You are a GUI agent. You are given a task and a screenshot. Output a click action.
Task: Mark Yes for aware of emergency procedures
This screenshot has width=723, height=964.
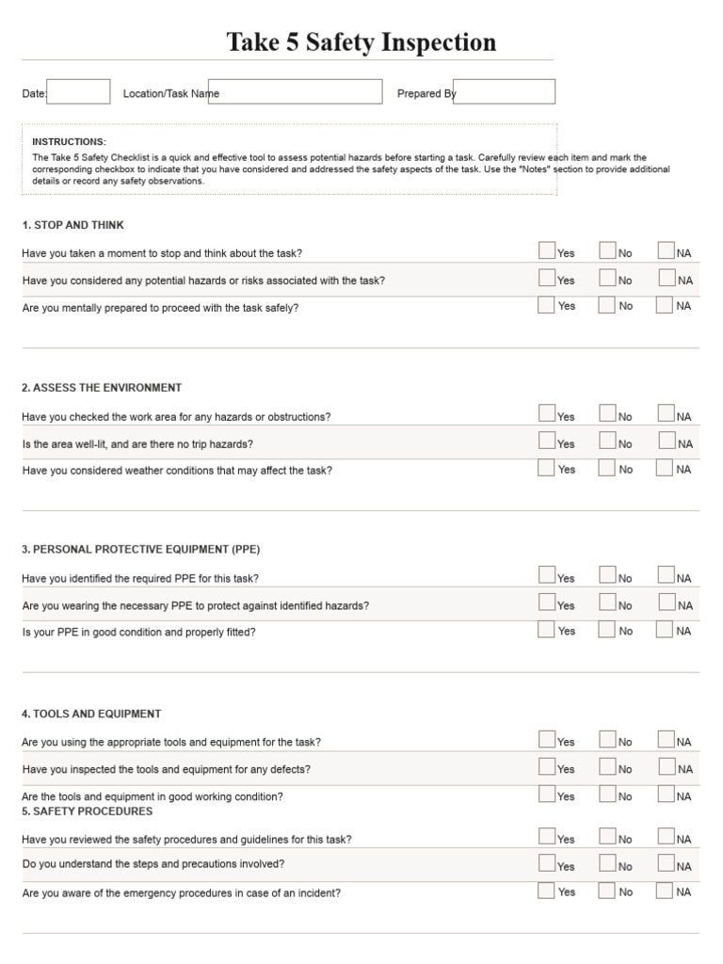(546, 890)
